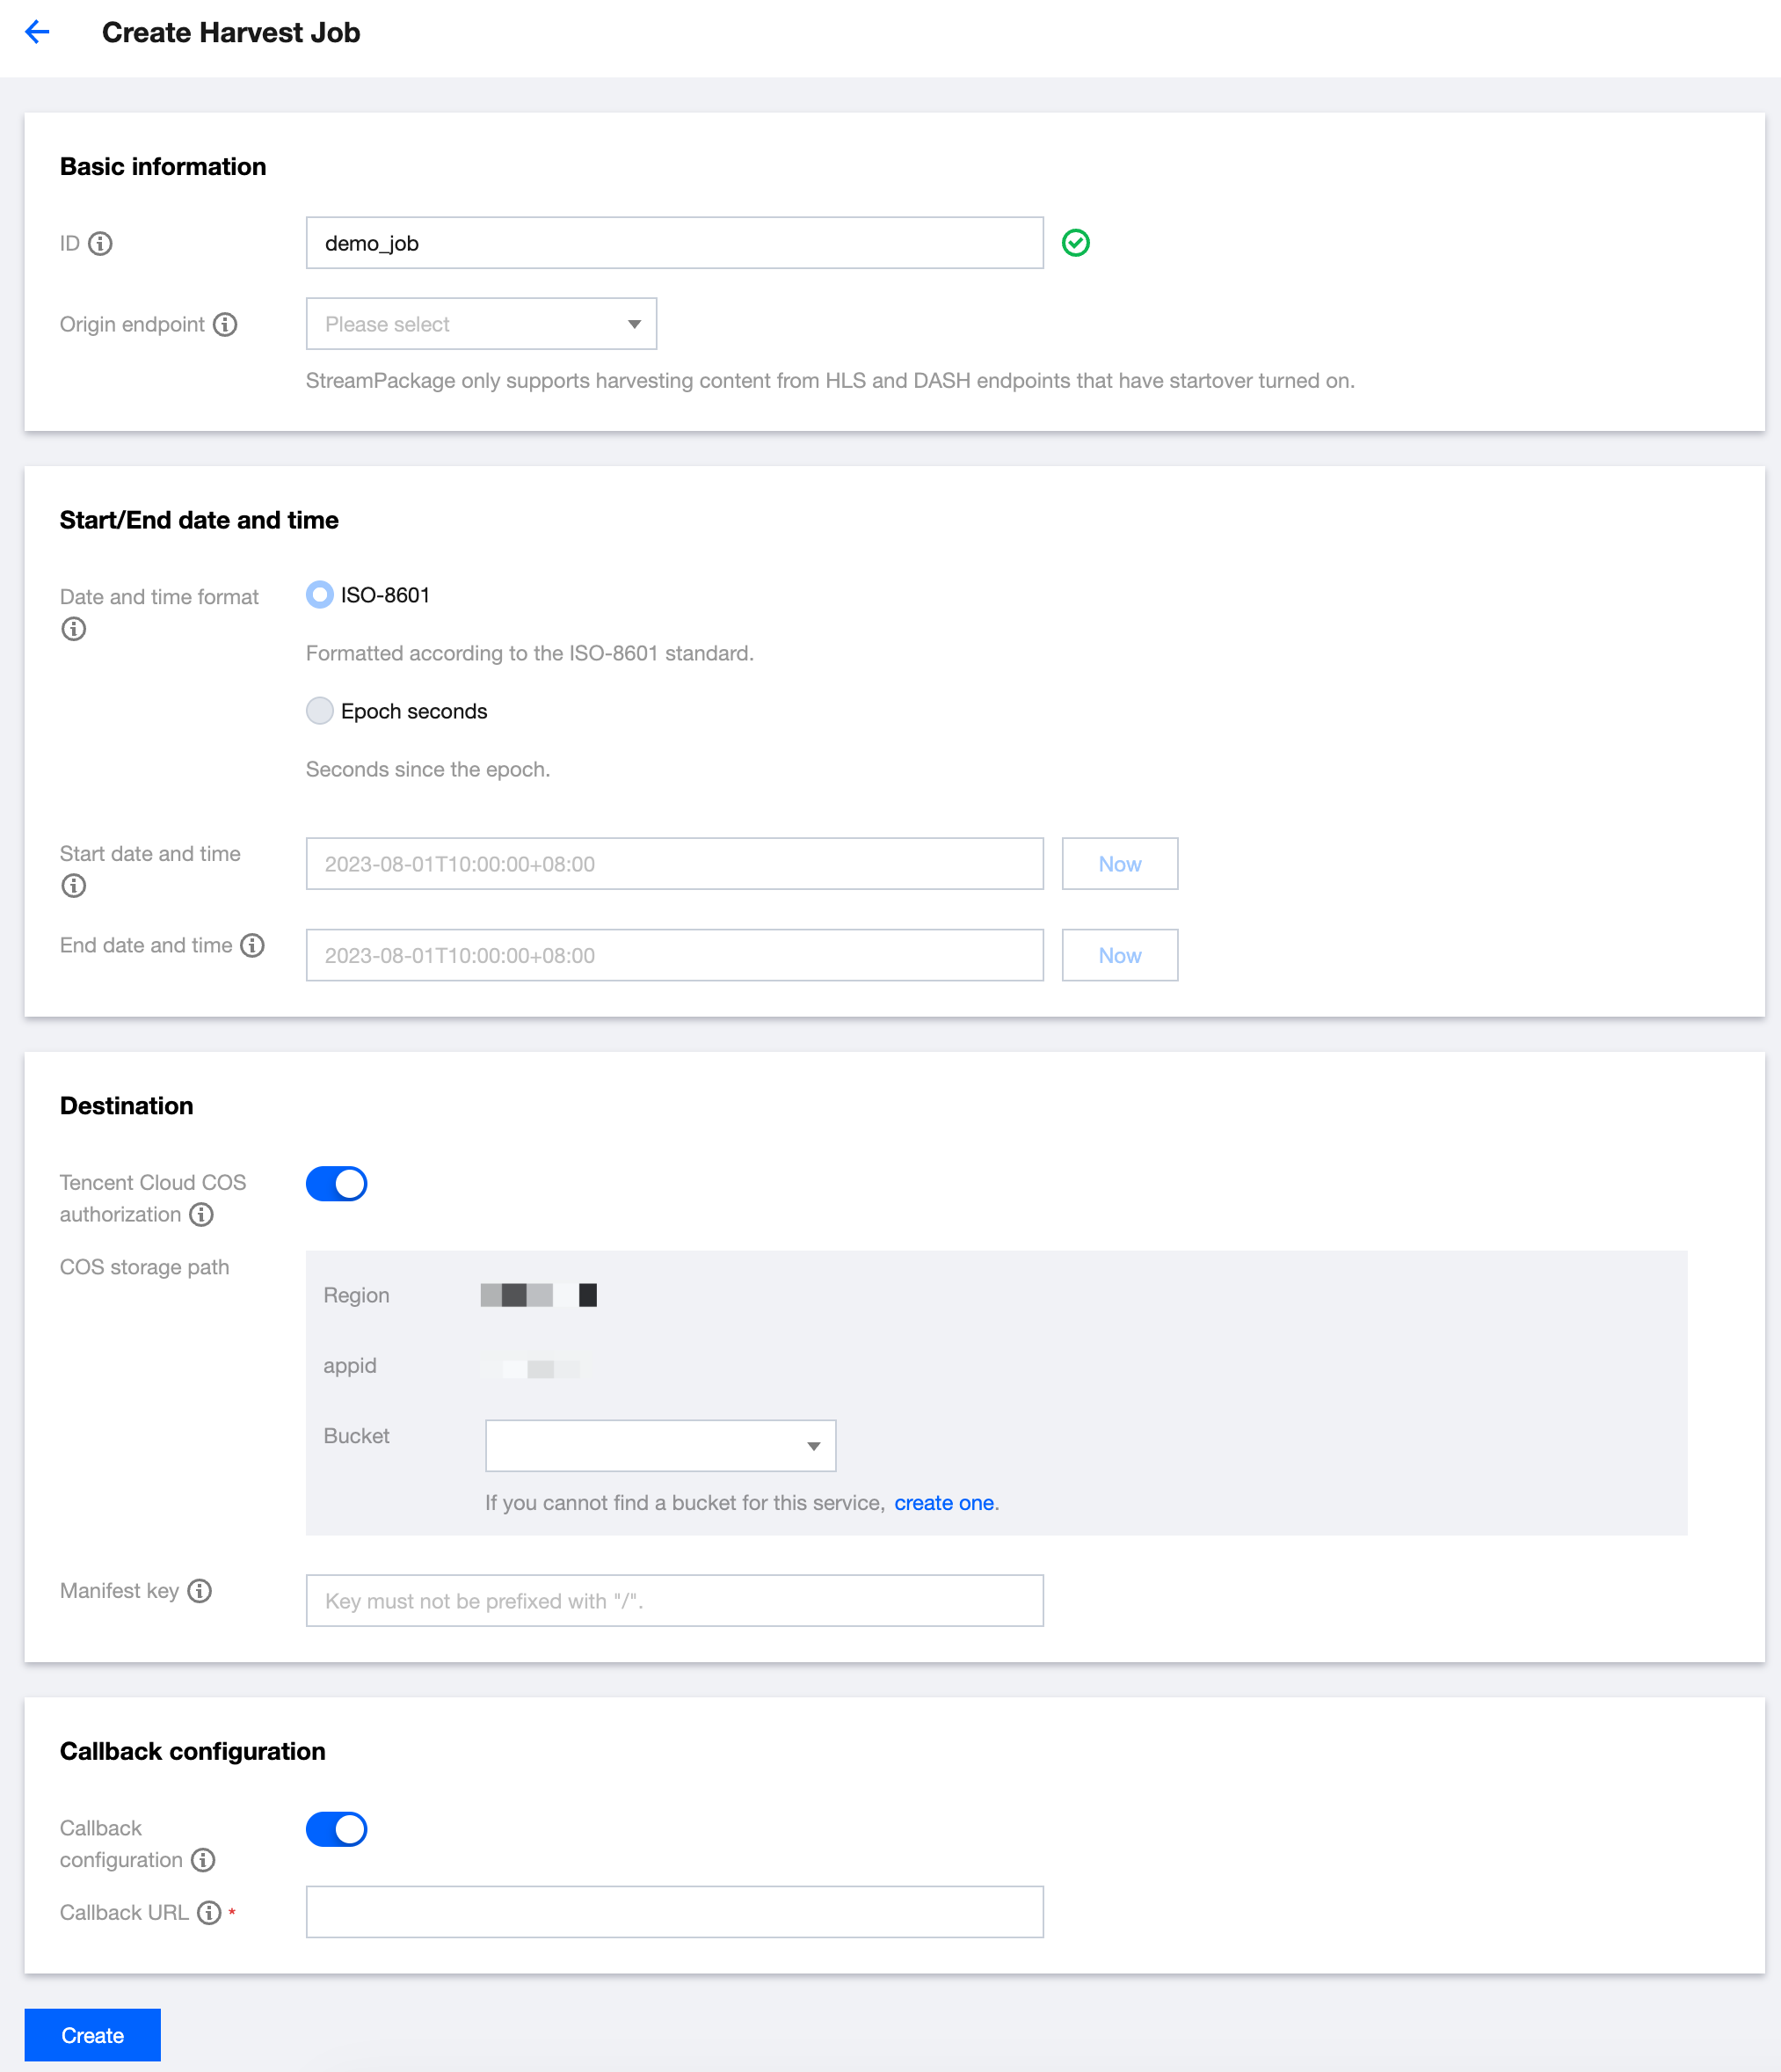The width and height of the screenshot is (1781, 2072).
Task: Click the Date and time format info icon
Action: (x=74, y=629)
